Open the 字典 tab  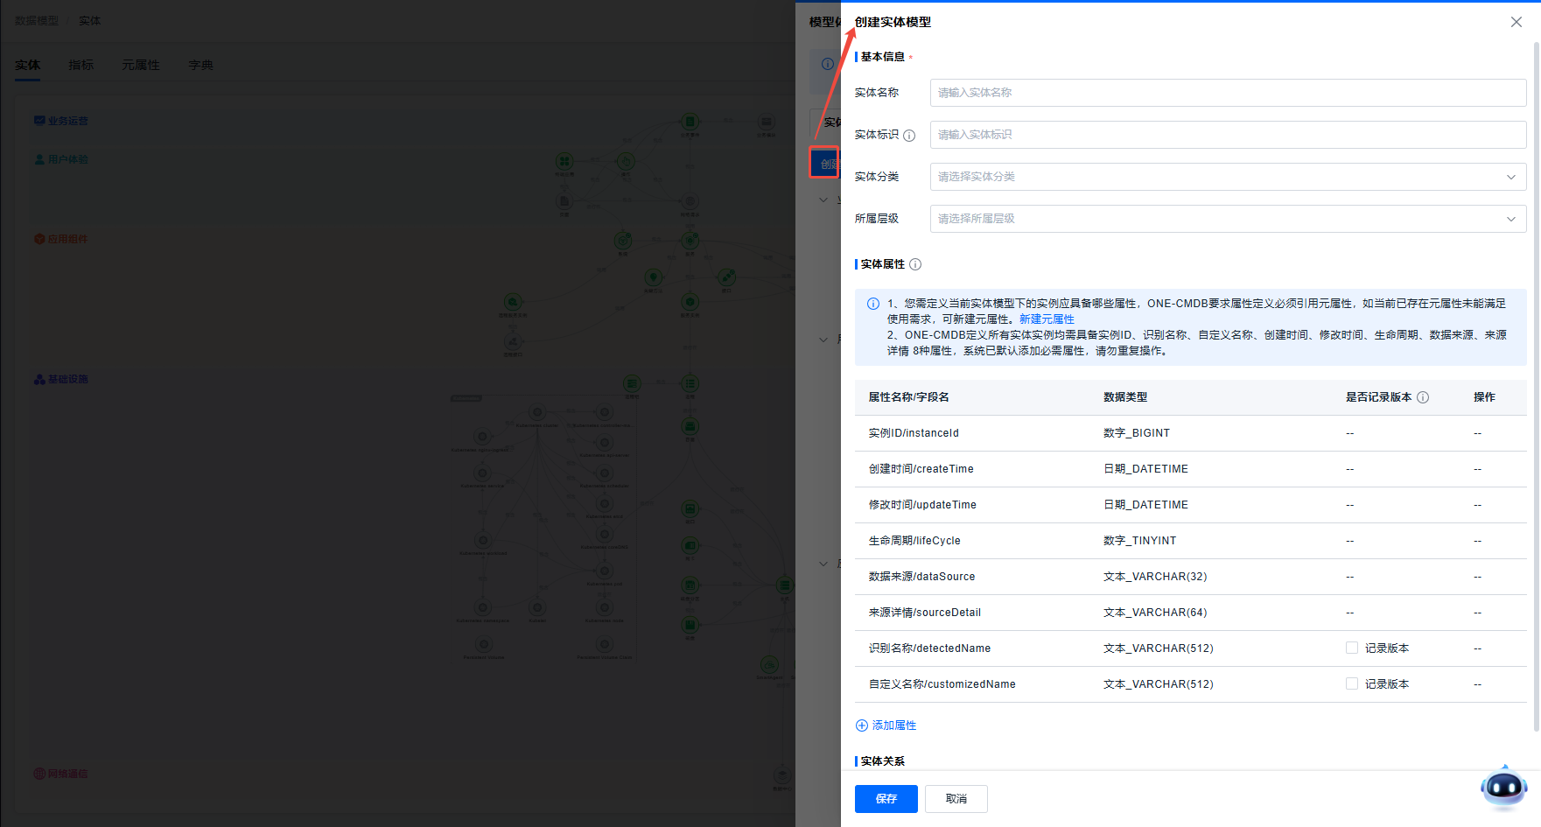[200, 65]
